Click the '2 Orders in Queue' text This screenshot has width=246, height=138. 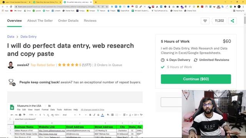pos(108,65)
